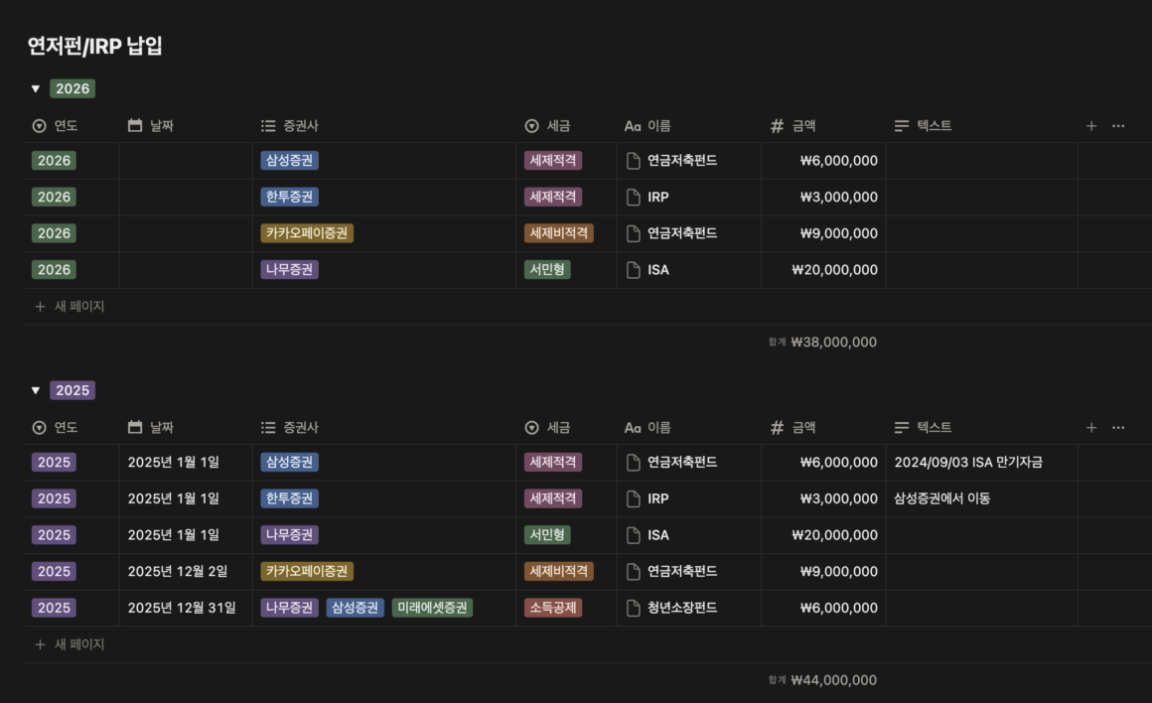Image resolution: width=1152 pixels, height=703 pixels.
Task: Click the 미래에셋증권 tag in 2025 table
Action: pyautogui.click(x=432, y=608)
